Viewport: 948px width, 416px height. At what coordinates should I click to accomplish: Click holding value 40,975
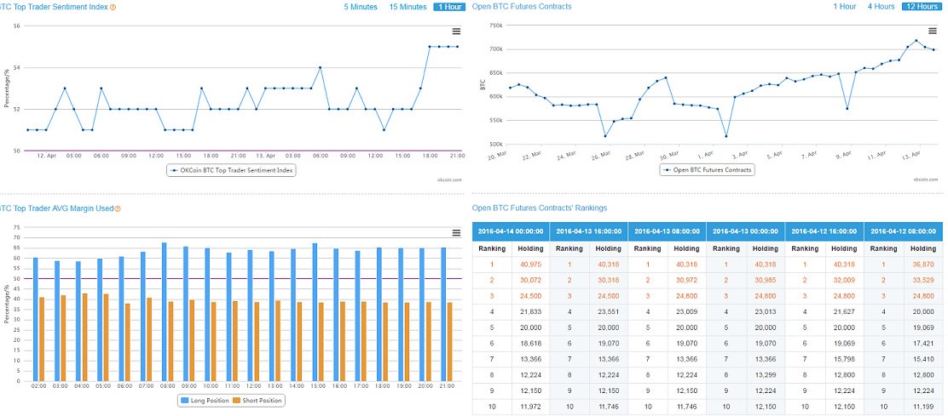530,264
